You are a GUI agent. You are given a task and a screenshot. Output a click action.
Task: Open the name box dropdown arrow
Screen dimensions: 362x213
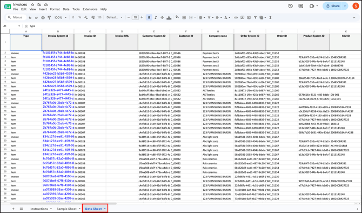(x=19, y=26)
